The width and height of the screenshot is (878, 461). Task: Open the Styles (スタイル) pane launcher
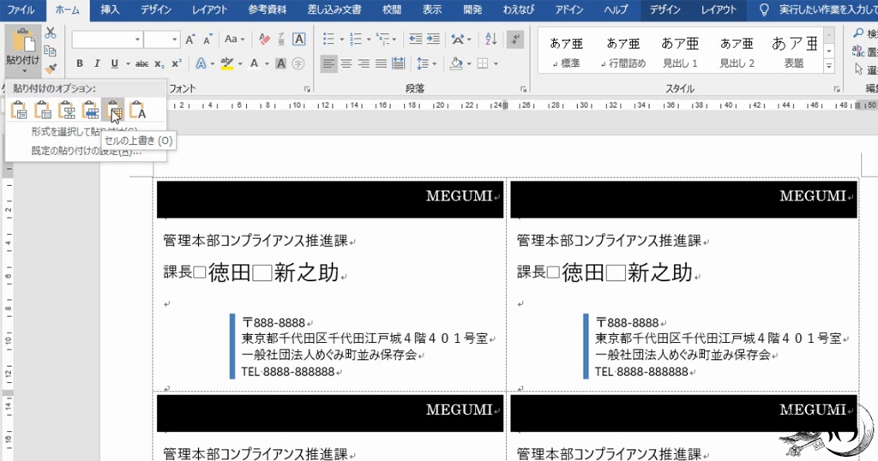click(x=837, y=89)
